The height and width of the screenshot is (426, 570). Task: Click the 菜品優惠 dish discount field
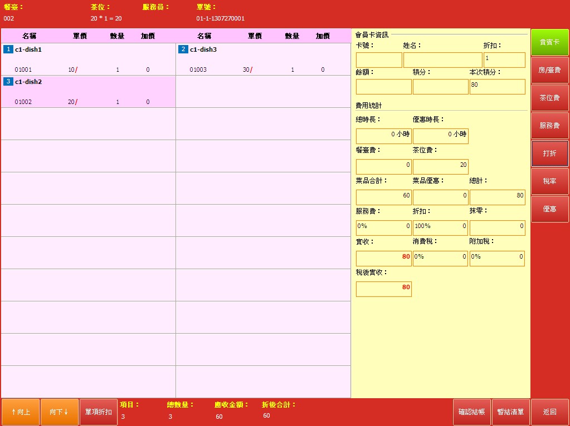tap(440, 197)
